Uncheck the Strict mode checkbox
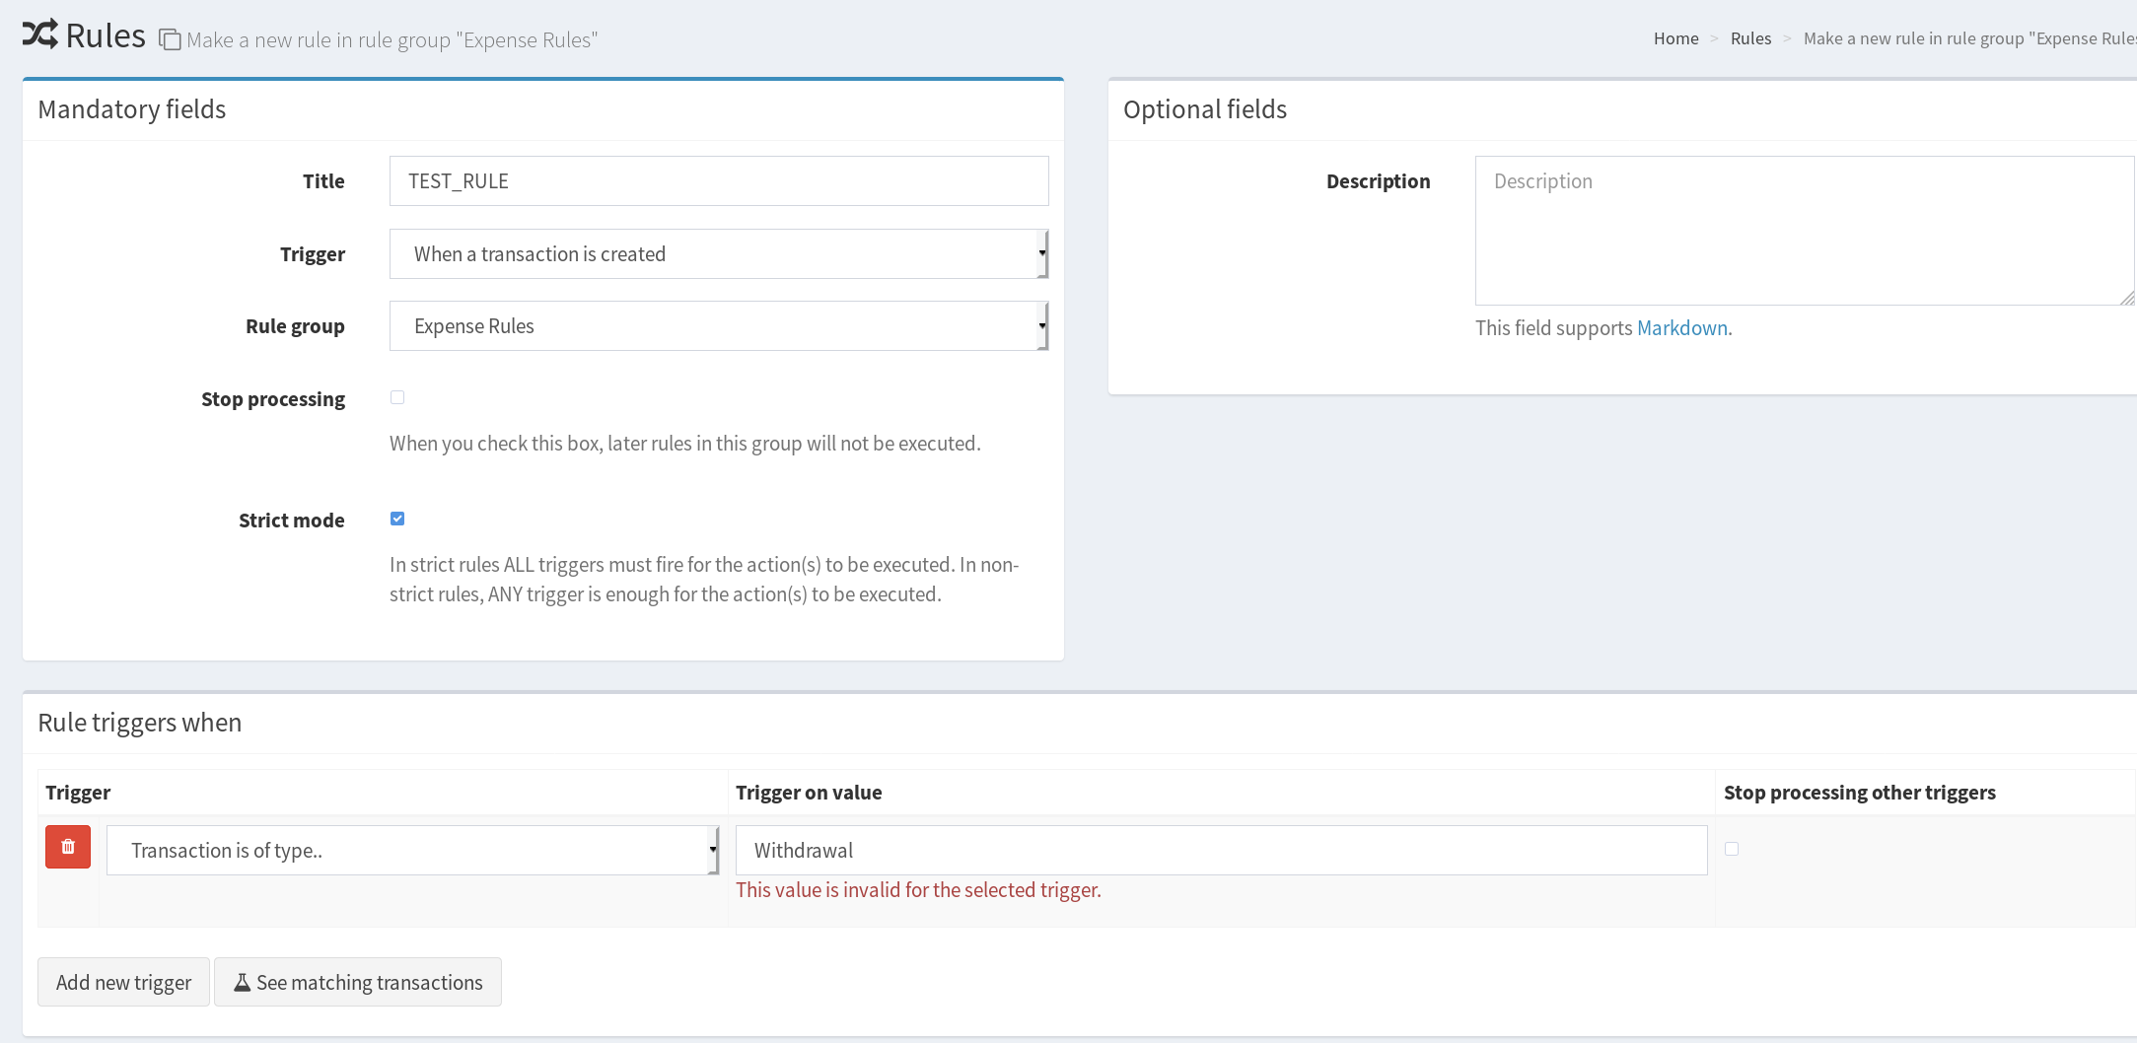 click(x=397, y=519)
